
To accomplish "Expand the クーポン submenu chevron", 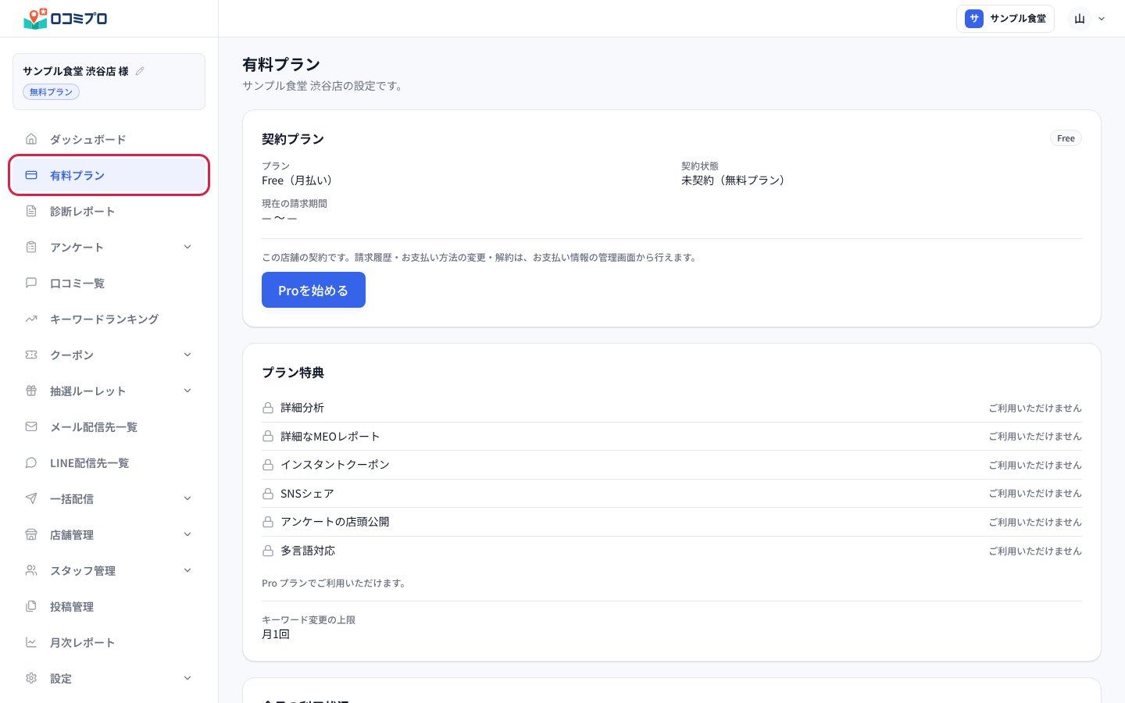I will (x=187, y=355).
